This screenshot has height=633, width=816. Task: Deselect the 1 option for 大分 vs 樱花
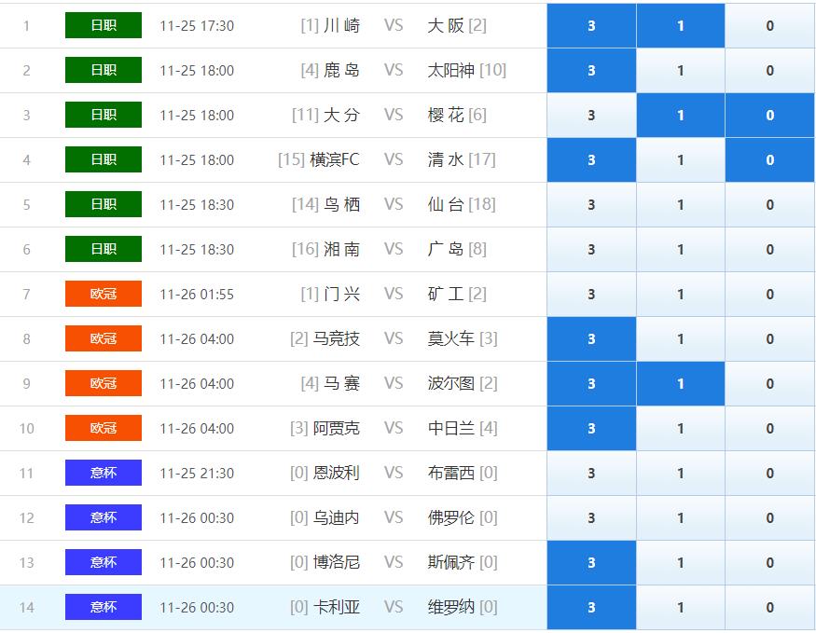tap(681, 116)
